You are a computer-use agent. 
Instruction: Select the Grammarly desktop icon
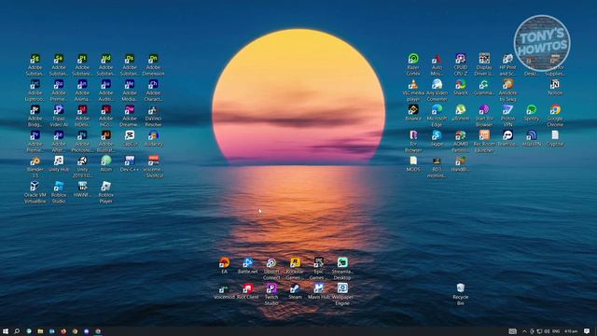click(484, 84)
